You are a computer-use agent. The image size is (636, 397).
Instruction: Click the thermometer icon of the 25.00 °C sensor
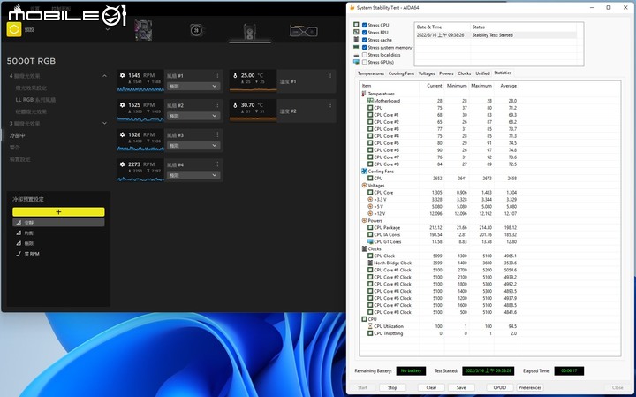pyautogui.click(x=235, y=75)
